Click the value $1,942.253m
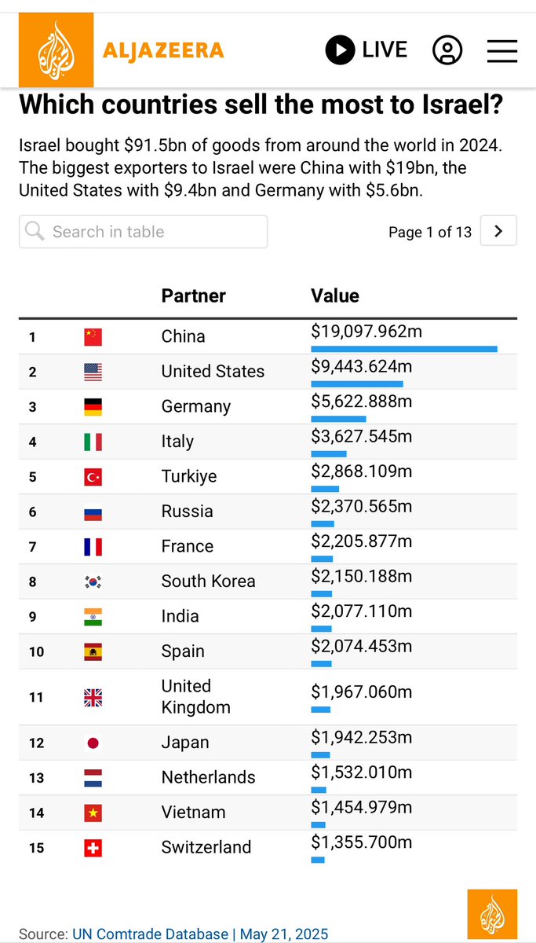 click(x=361, y=738)
